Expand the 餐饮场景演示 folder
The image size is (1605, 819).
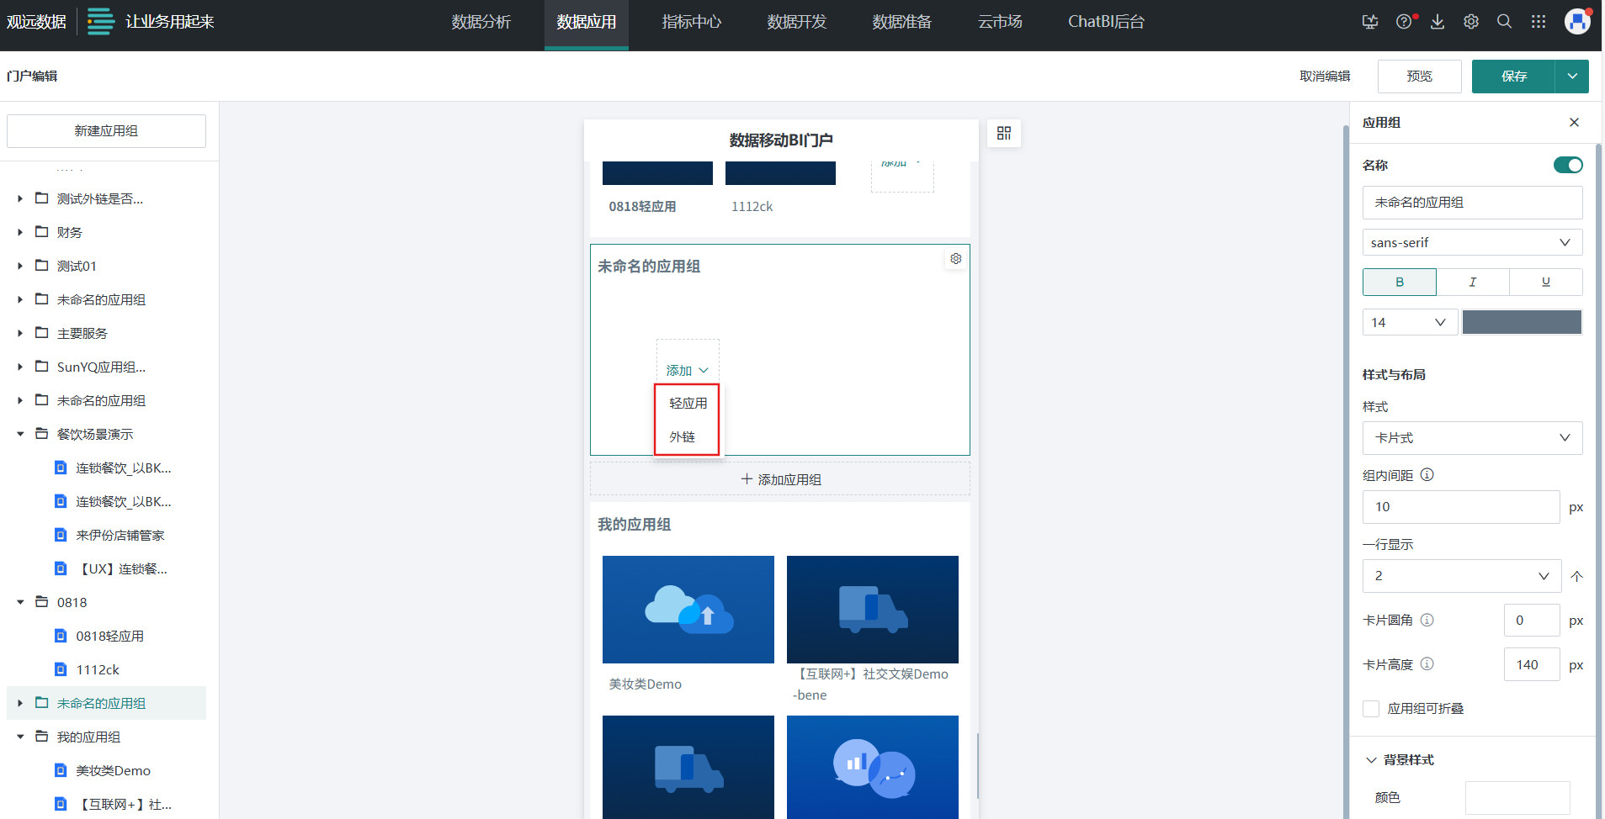(x=19, y=434)
